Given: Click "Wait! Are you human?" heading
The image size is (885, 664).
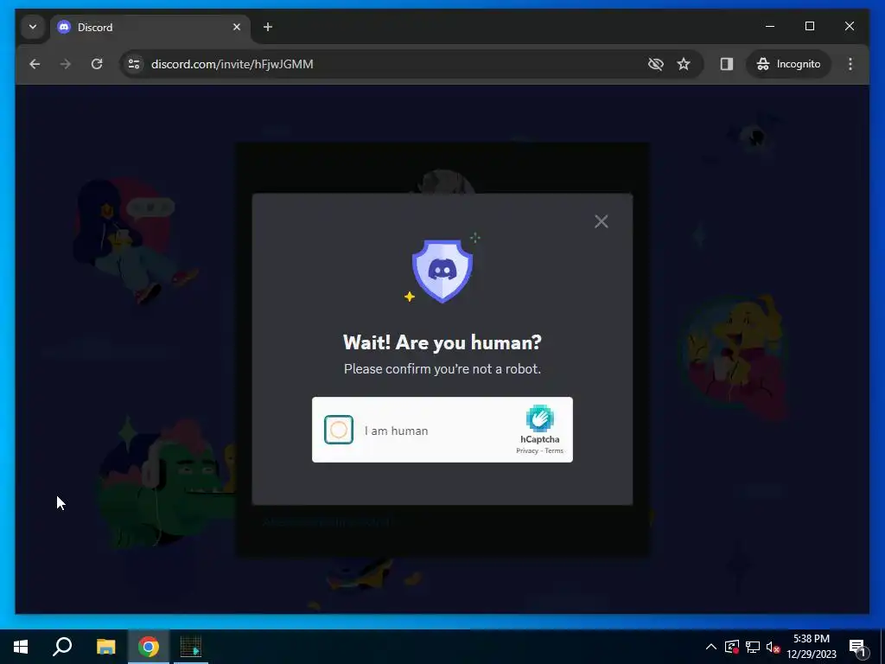Looking at the screenshot, I should pyautogui.click(x=442, y=342).
